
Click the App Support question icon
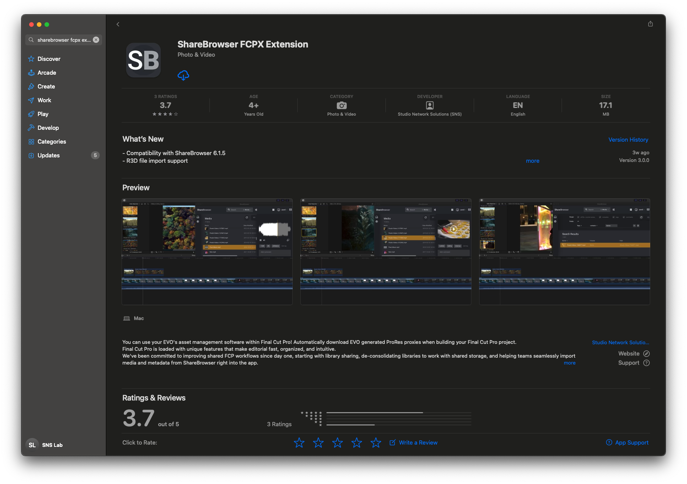click(x=609, y=442)
